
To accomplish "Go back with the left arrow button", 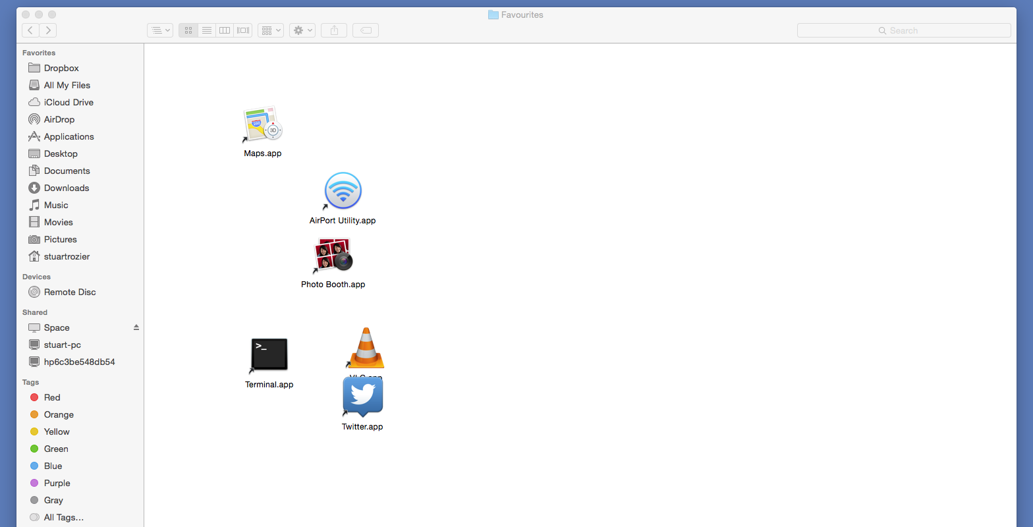I will (x=30, y=30).
